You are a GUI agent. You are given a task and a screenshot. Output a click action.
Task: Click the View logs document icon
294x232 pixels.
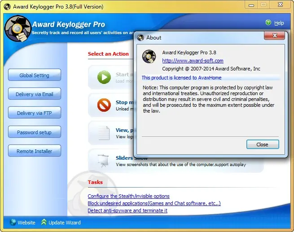pos(104,133)
